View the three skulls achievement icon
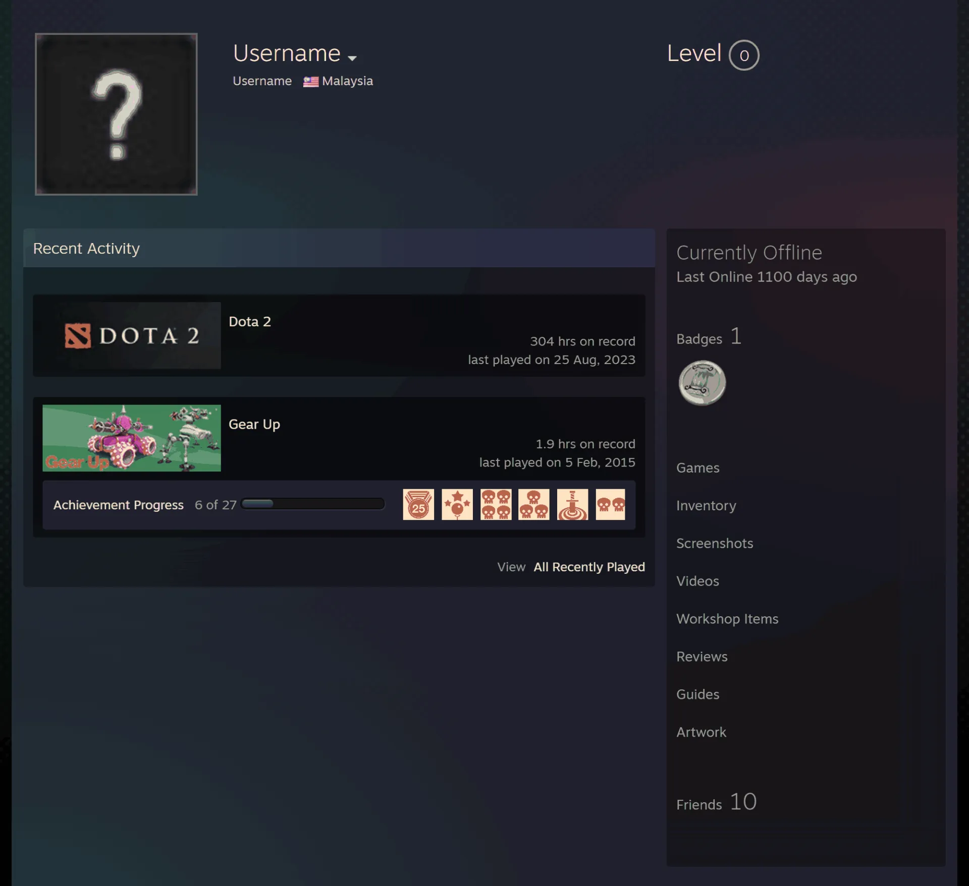 point(534,504)
